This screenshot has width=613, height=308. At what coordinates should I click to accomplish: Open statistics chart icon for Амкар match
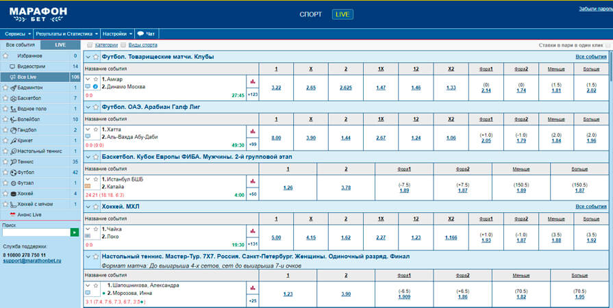[x=253, y=81]
